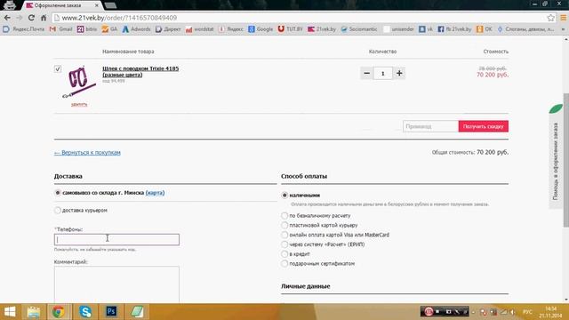Pause the screen recorder red button

coord(429,312)
